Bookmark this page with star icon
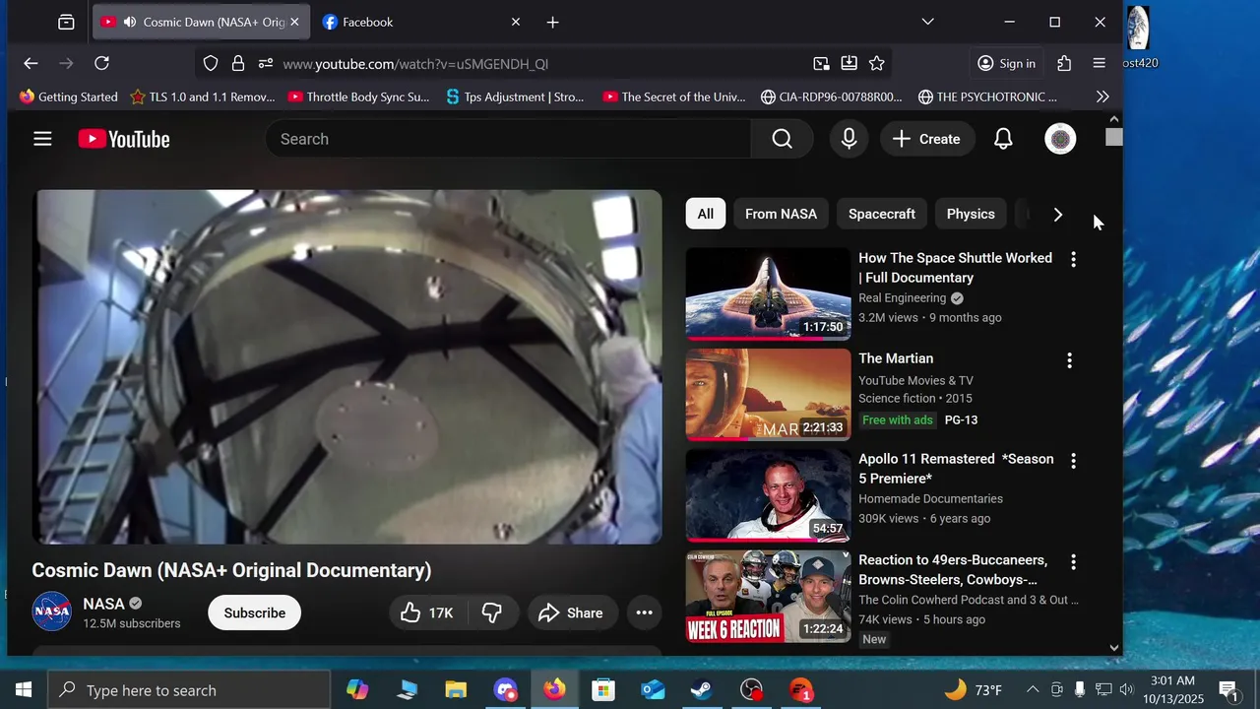1260x709 pixels. point(877,63)
